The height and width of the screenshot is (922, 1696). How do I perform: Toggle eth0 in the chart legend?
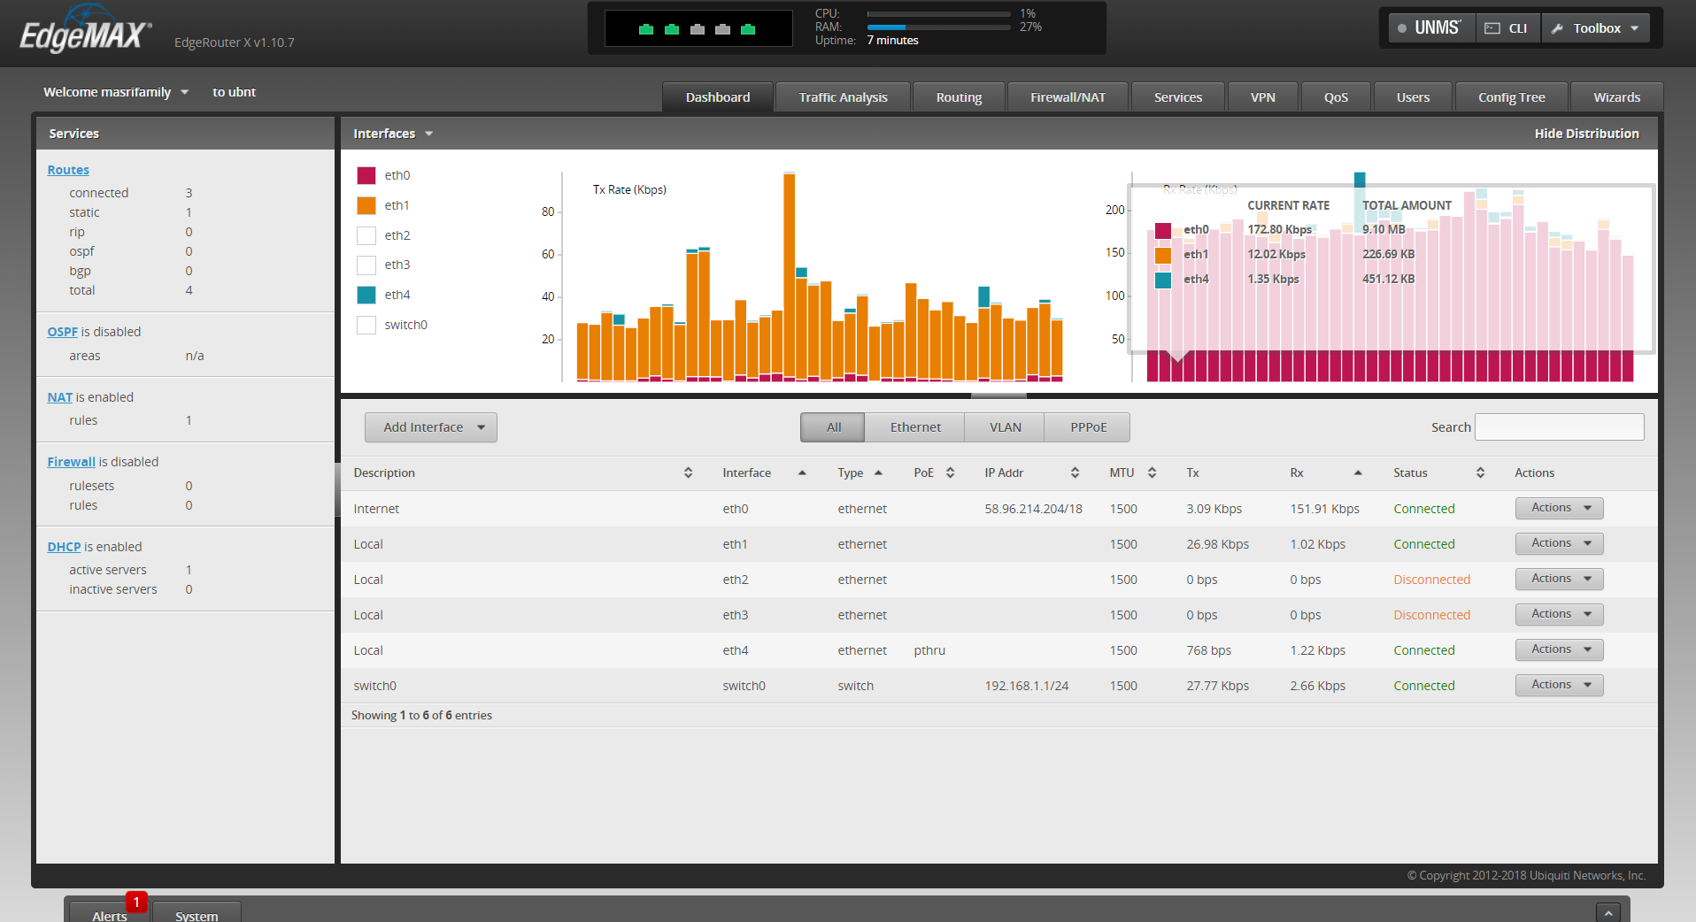tap(366, 175)
